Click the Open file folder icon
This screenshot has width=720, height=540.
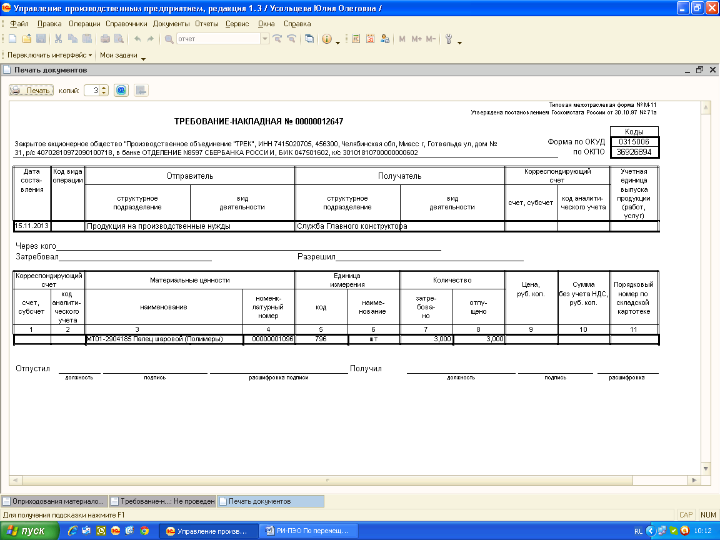tap(27, 39)
